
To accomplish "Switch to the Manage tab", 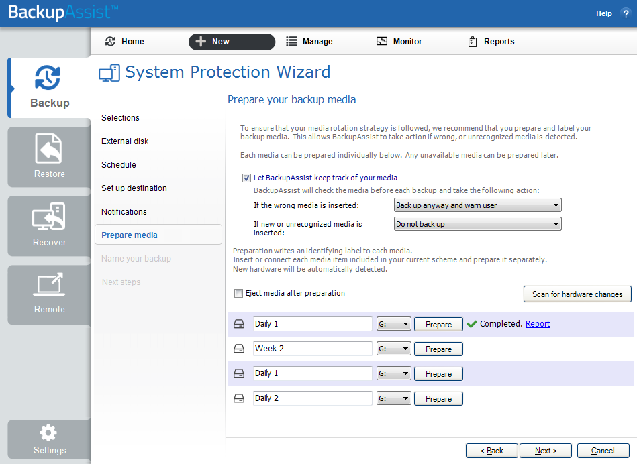I will [x=309, y=42].
